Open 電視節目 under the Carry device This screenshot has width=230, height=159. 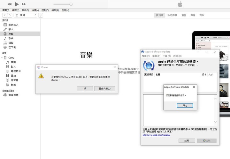[x=20, y=71]
